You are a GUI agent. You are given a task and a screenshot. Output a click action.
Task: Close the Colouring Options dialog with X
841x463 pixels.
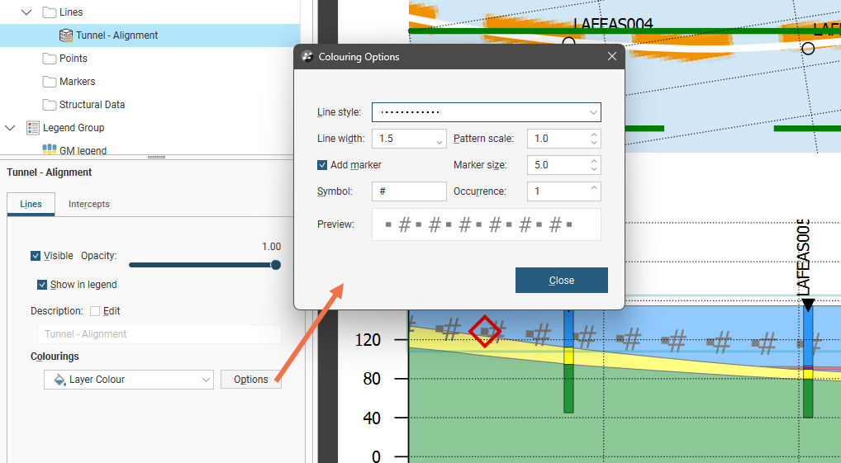point(612,56)
